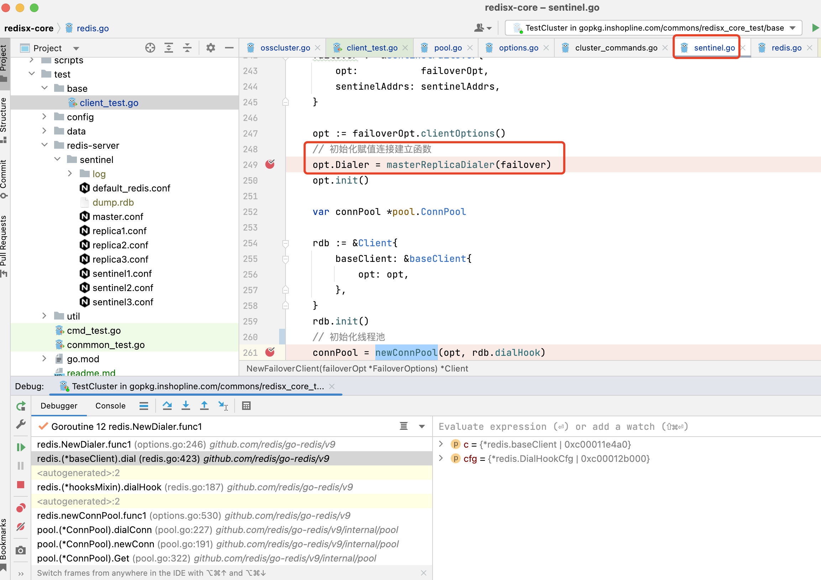
Task: Open the Evaluate Expression calculator icon
Action: click(x=246, y=406)
